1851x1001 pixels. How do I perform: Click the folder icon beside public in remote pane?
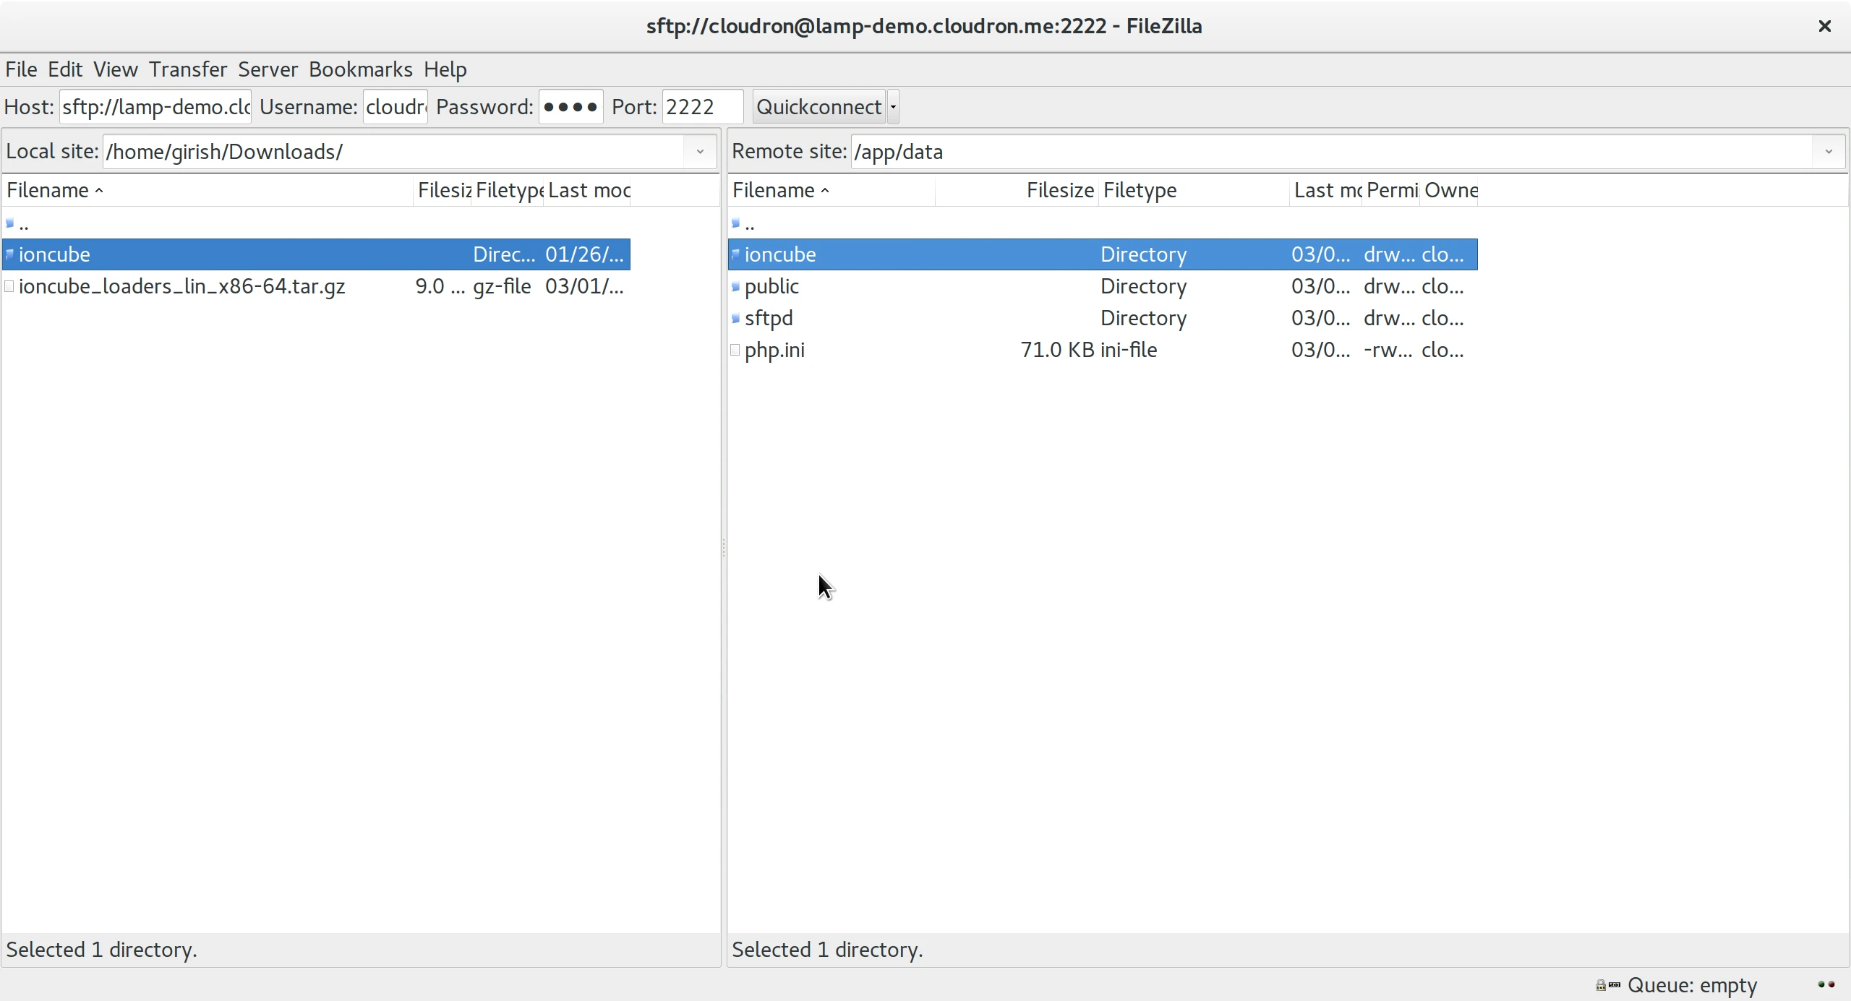point(735,286)
